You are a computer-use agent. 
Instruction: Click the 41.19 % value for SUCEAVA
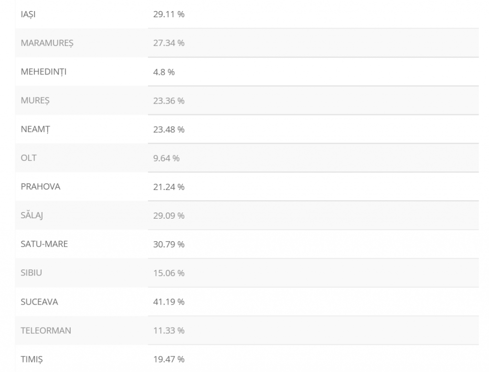[169, 302]
